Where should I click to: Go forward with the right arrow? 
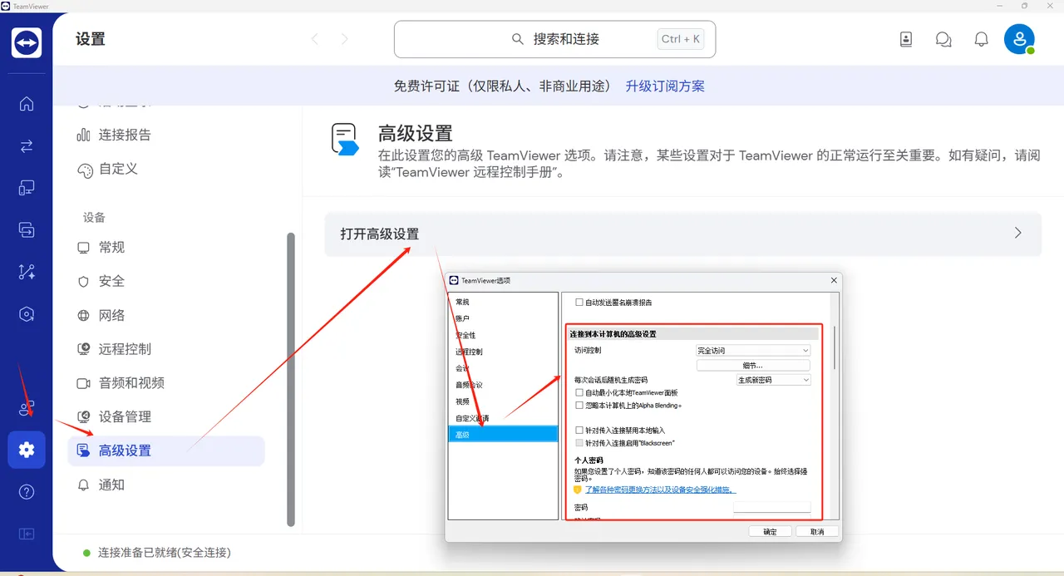coord(345,39)
